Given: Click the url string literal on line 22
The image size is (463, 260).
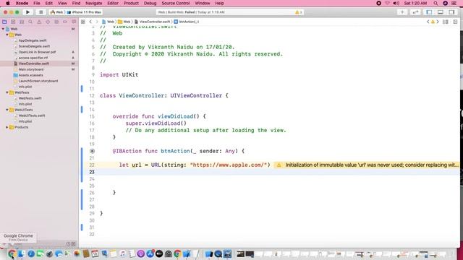Looking at the screenshot, I should [x=229, y=165].
